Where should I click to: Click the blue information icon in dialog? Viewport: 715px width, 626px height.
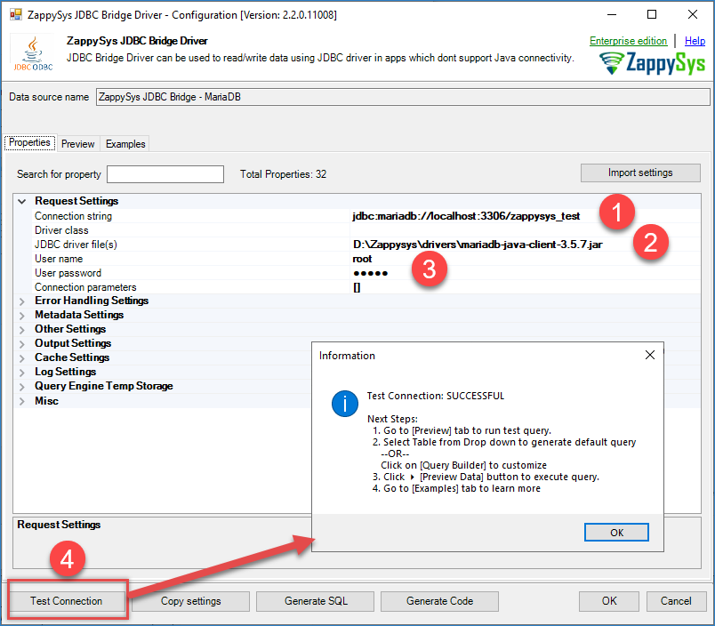pos(344,404)
